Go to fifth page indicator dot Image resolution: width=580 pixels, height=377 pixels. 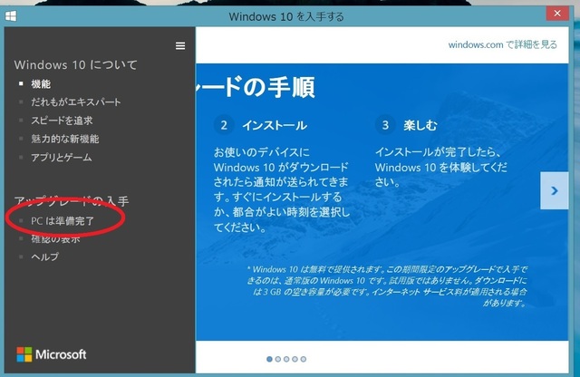pos(304,359)
